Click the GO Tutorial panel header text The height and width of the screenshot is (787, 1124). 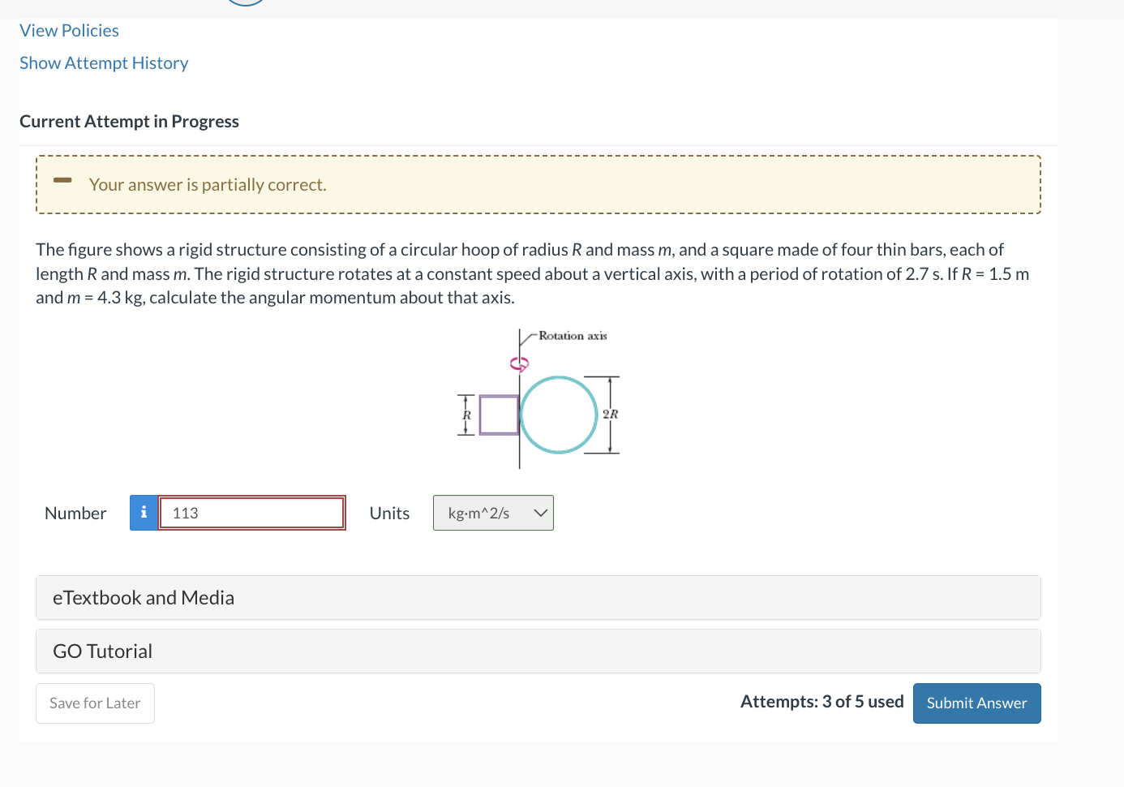pyautogui.click(x=102, y=651)
